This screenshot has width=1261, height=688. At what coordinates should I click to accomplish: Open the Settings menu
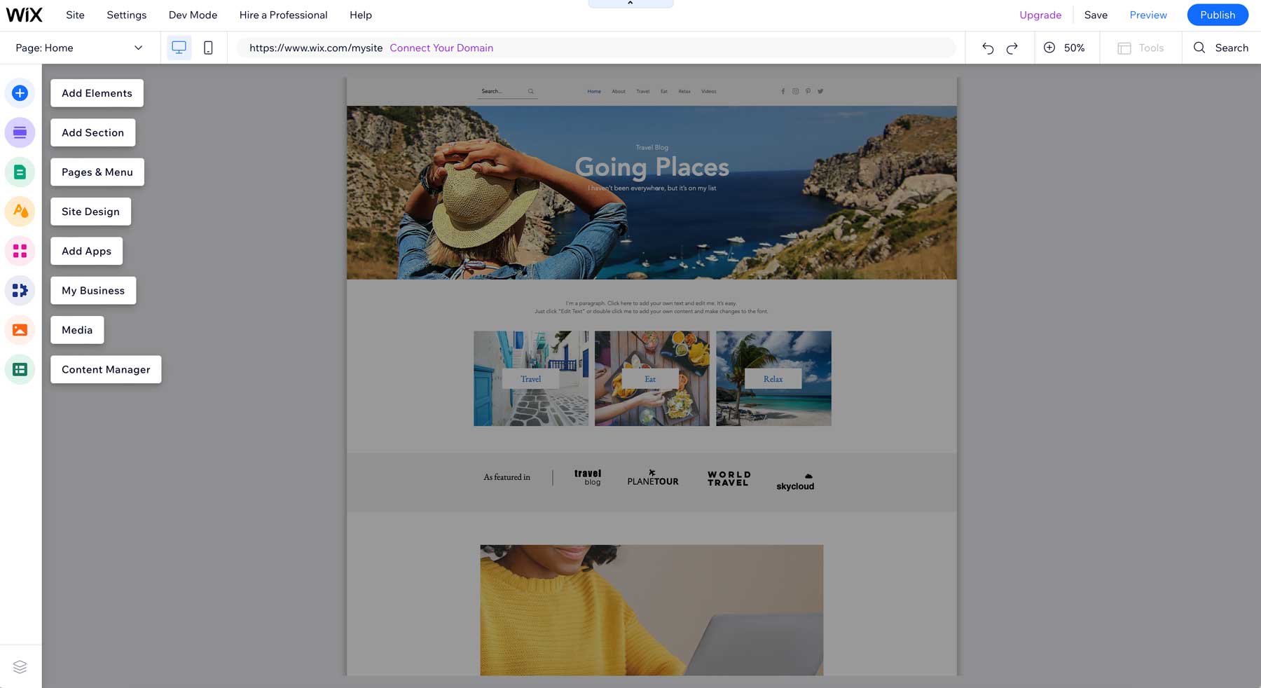126,15
